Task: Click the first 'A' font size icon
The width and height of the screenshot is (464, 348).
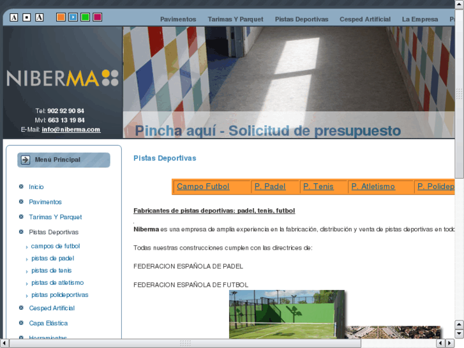Action: coord(13,17)
